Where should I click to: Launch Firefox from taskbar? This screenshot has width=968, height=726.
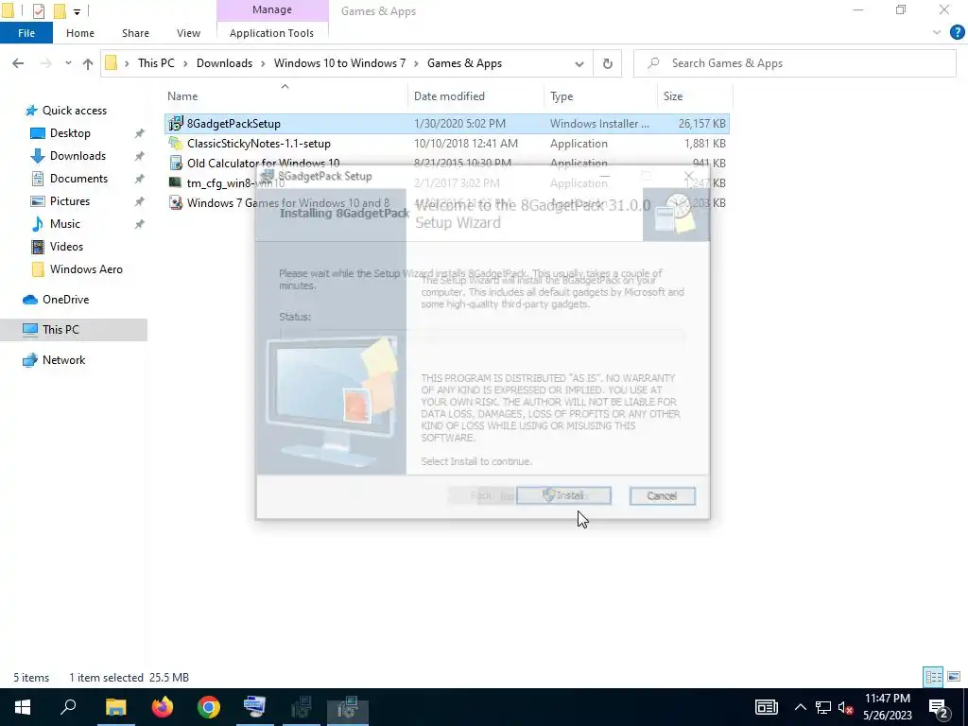pos(163,707)
